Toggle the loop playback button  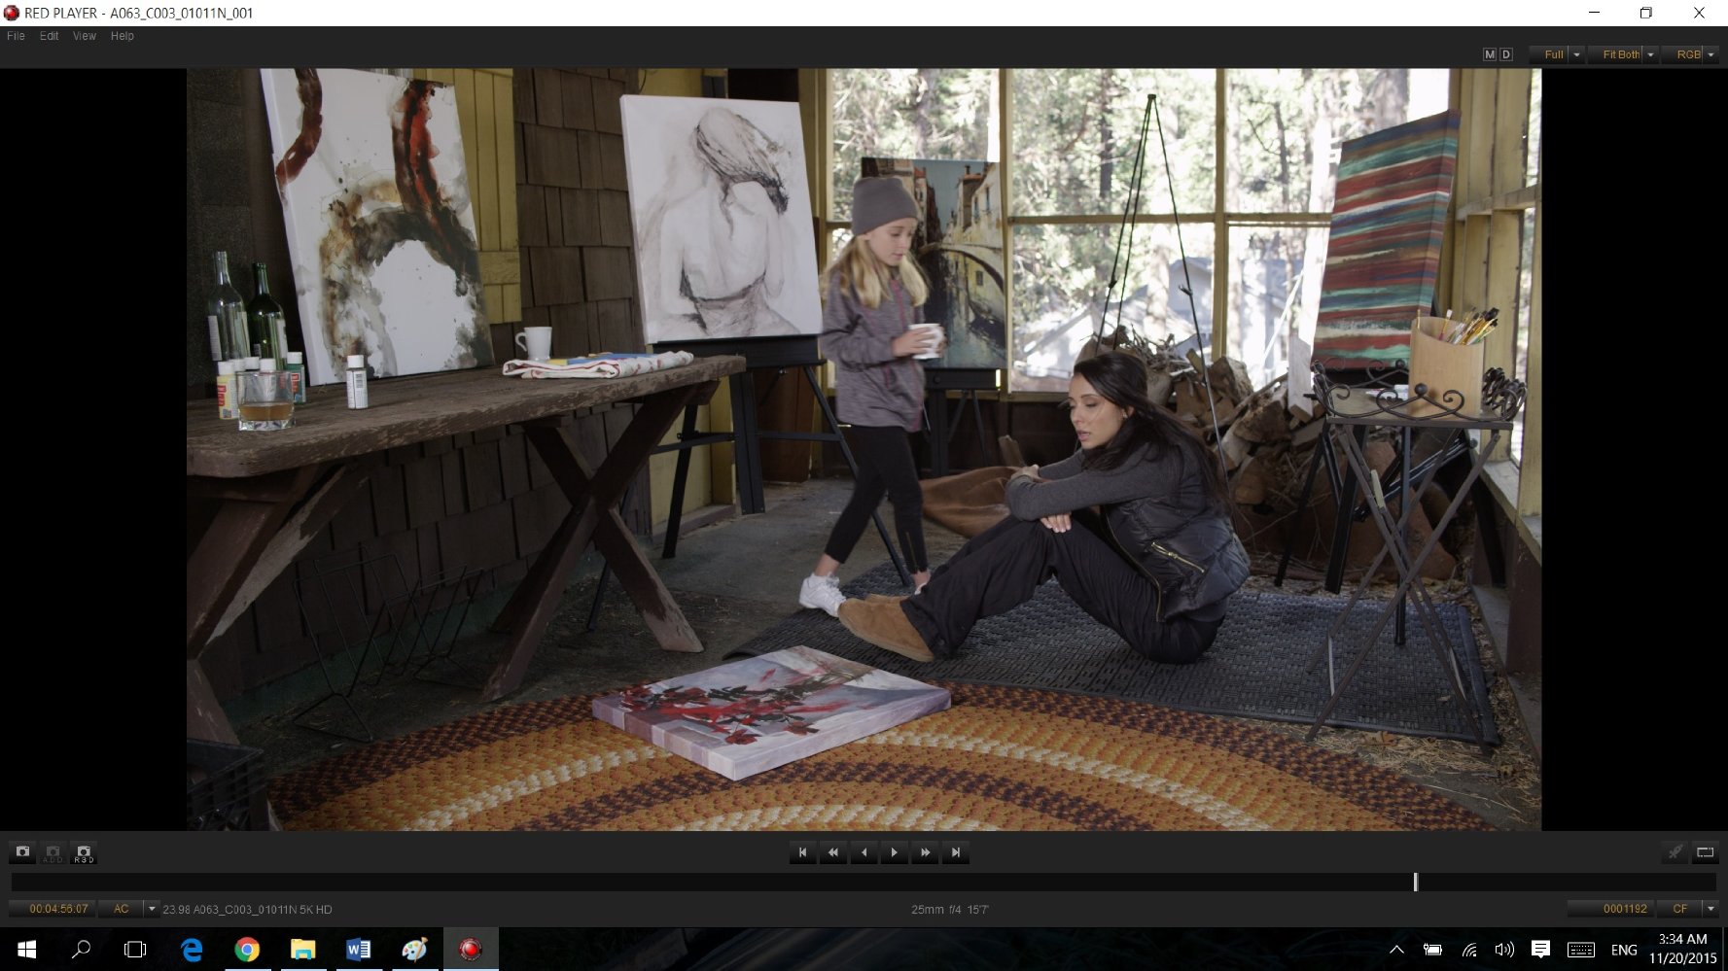point(1705,852)
